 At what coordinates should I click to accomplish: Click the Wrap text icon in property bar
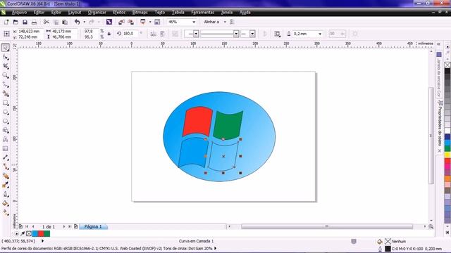click(277, 34)
